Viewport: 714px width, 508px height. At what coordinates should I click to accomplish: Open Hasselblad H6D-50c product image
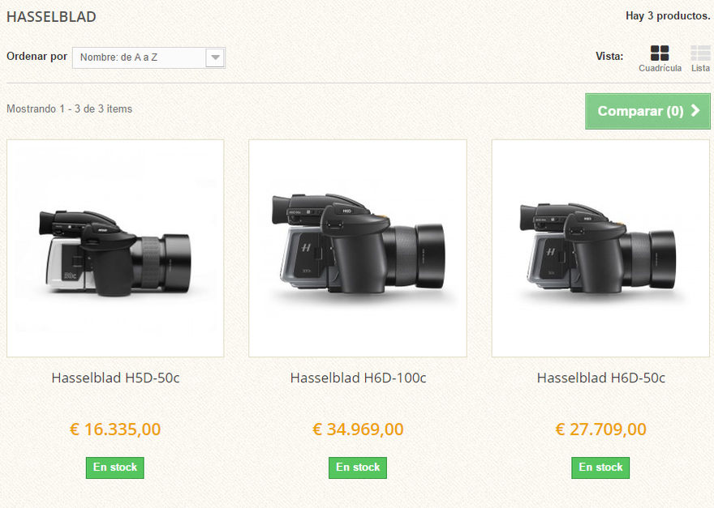600,248
